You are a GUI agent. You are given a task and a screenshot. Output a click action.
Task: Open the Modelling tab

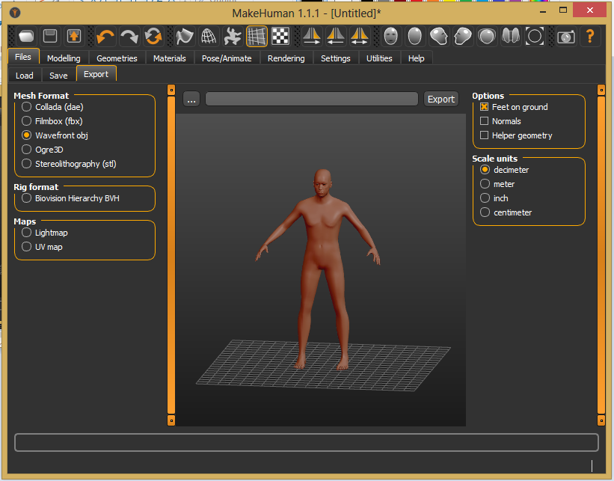coord(64,58)
